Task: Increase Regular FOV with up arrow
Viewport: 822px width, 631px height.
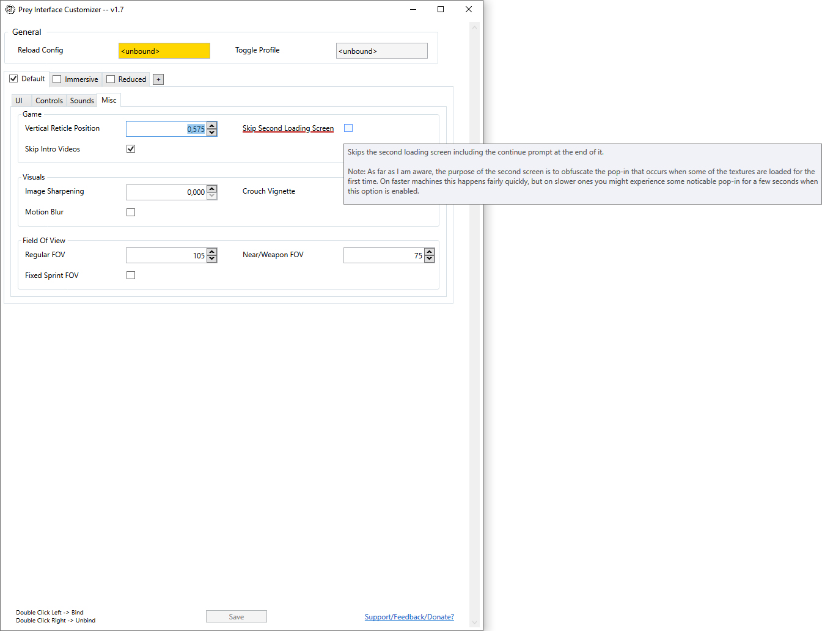Action: 212,252
